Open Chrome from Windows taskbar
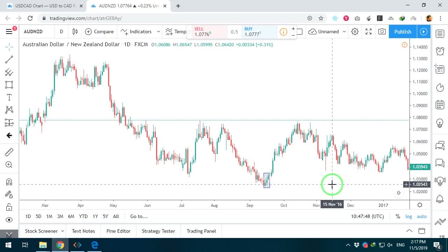448x252 pixels. (x=60, y=245)
